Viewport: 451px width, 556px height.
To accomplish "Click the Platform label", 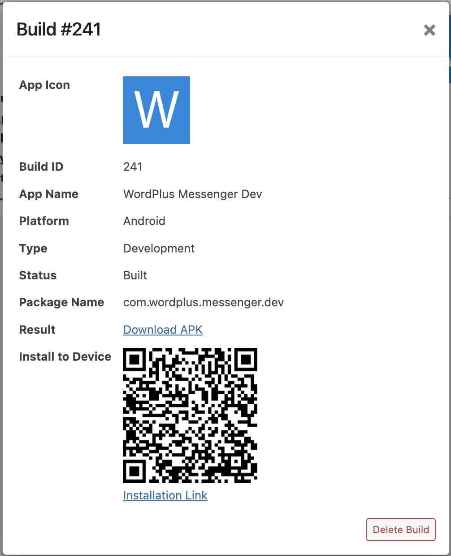I will tap(44, 221).
